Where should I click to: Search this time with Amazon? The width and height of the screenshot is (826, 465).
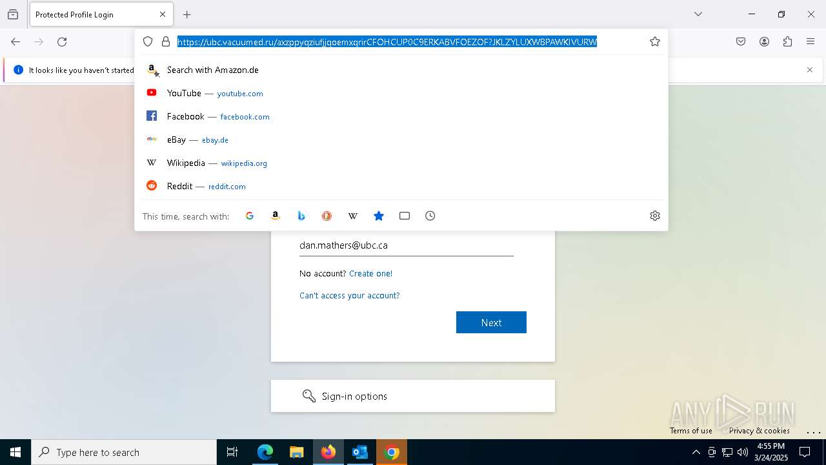pos(276,216)
